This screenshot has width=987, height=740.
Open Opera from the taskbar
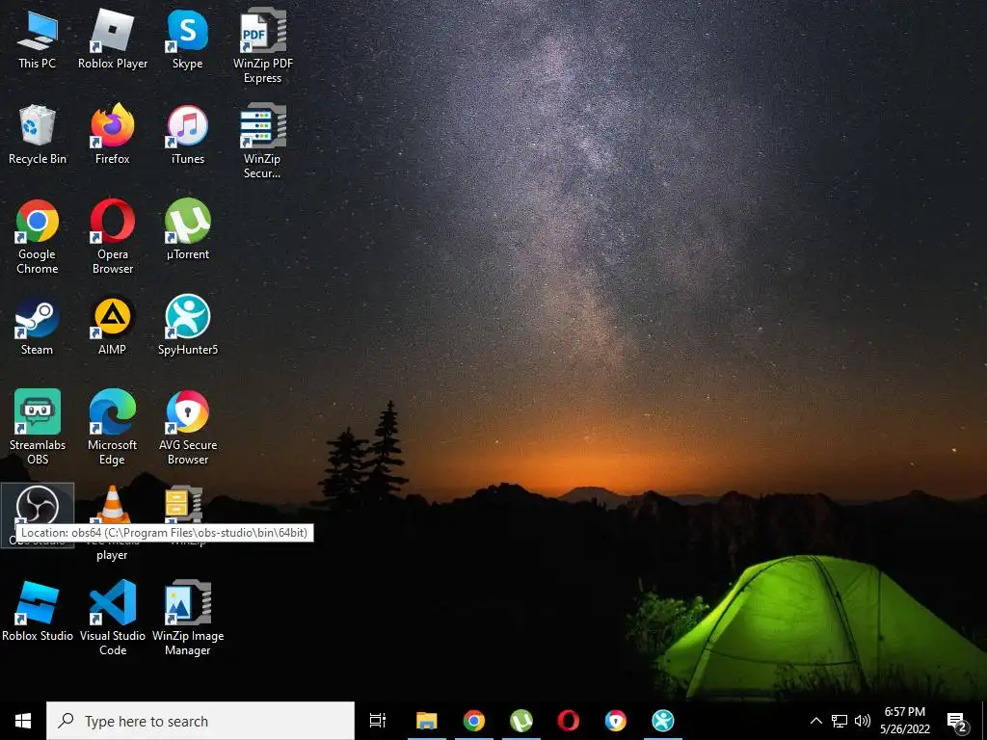point(569,721)
